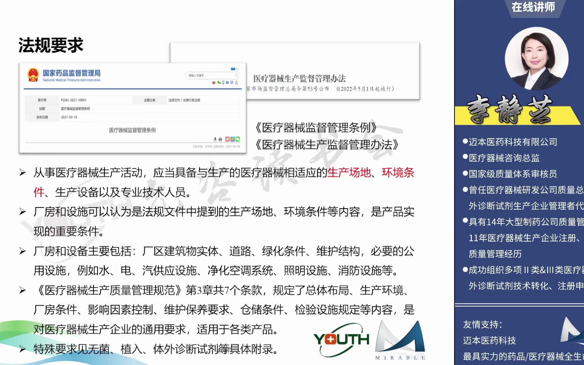
Task: Click index number FGWJ-2021-10001
Action: [73, 100]
